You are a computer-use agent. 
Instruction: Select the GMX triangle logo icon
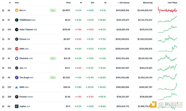17,87
